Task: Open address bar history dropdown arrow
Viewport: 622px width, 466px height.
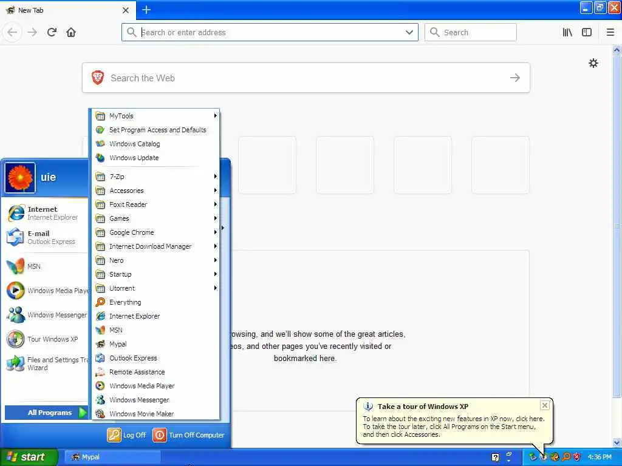Action: tap(409, 32)
